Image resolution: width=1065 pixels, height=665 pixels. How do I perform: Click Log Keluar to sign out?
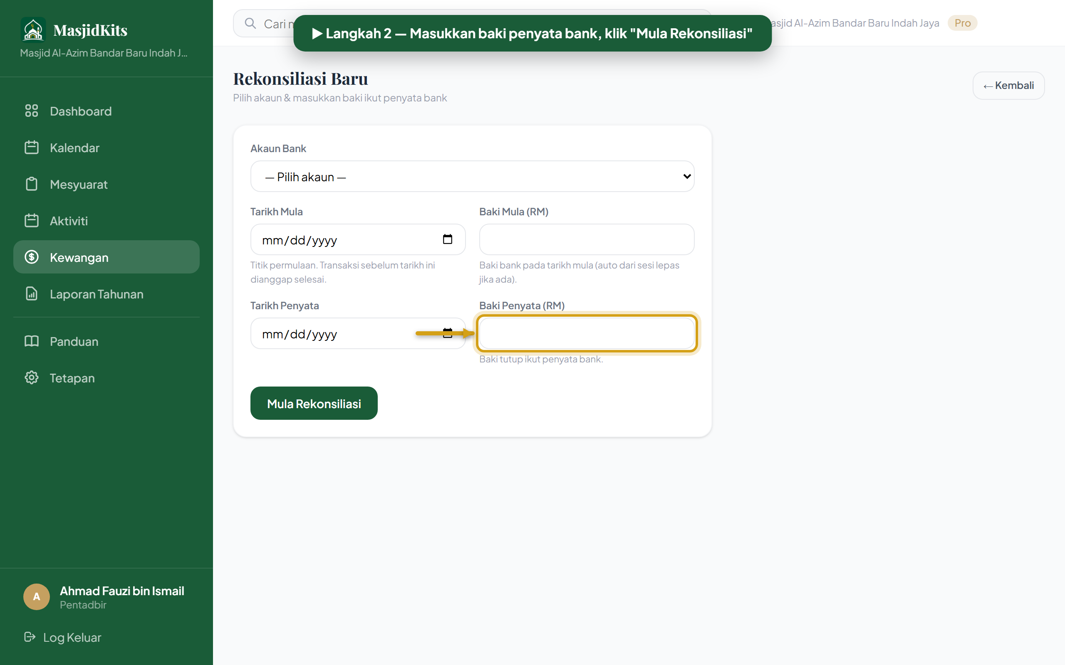point(63,637)
